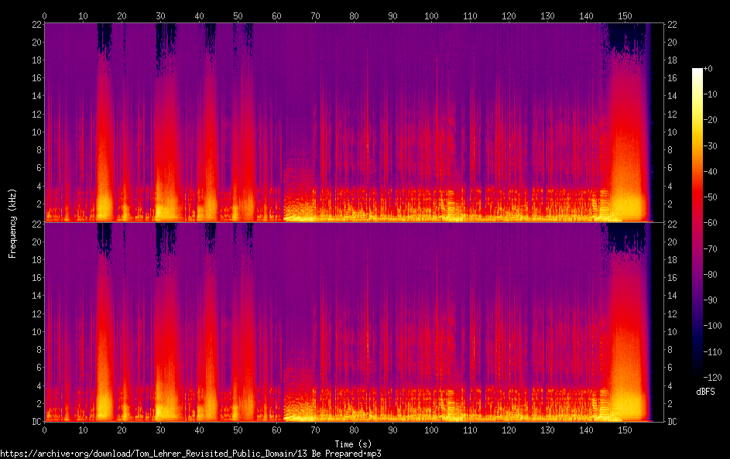Screen dimensions: 730x459
Task: Click the 'dBFS' label under the color scale
Action: [x=705, y=392]
